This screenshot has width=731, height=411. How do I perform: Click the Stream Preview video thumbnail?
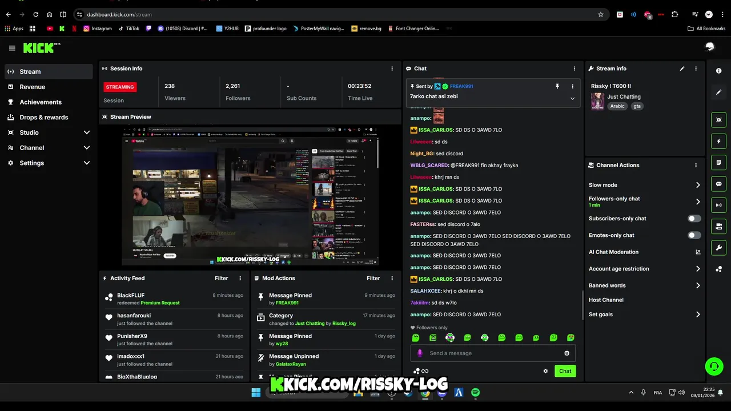[x=250, y=196]
